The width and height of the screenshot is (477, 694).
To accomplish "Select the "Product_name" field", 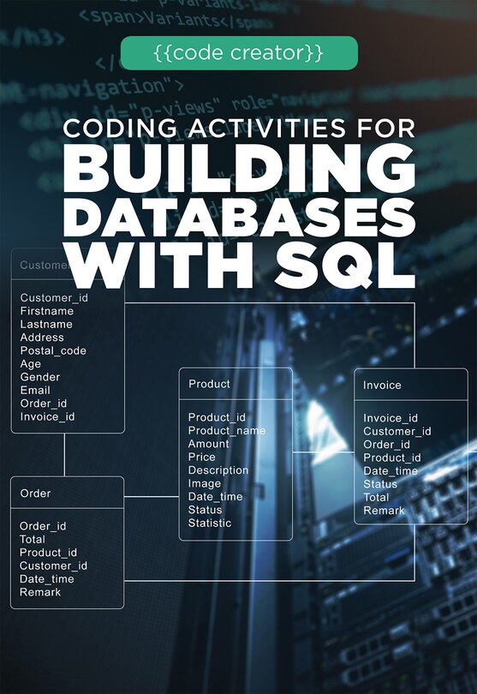I will point(227,431).
